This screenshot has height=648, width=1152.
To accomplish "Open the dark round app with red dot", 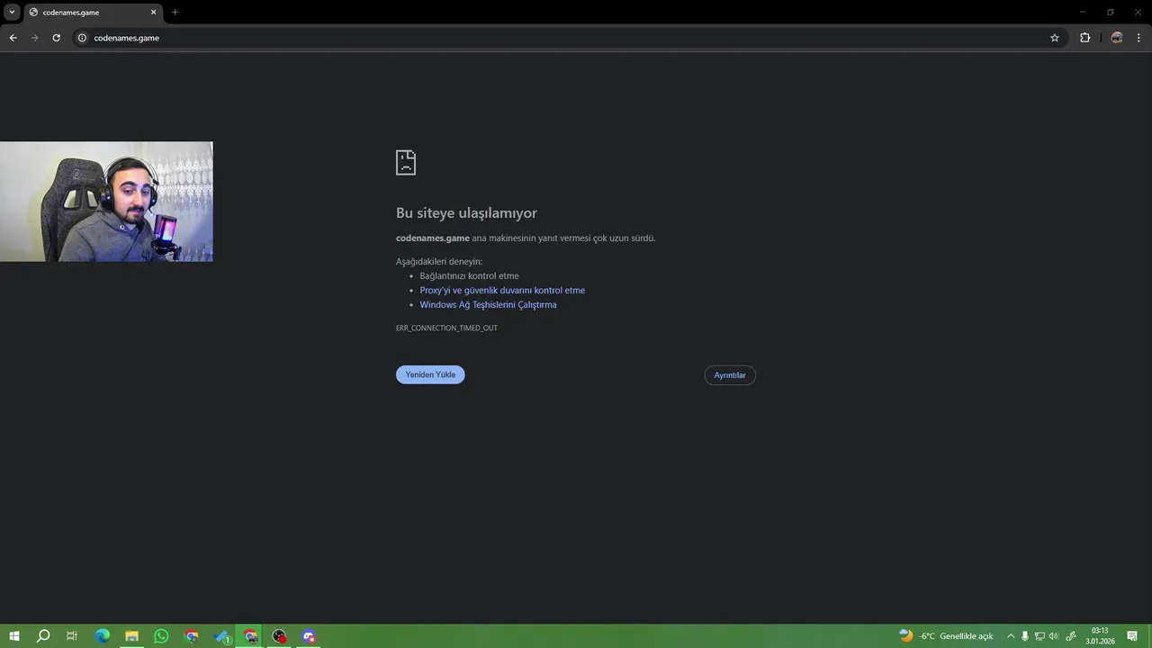I will 280,636.
